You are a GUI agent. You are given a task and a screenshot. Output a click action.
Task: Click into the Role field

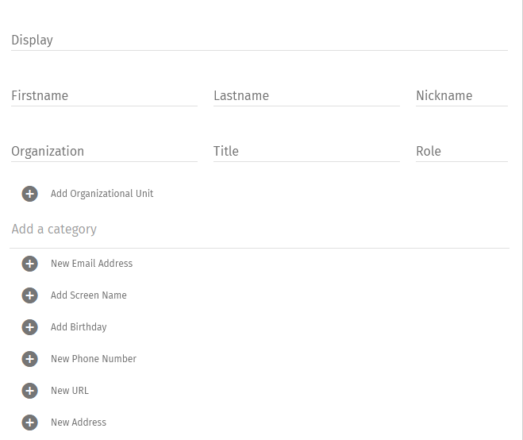[461, 152]
